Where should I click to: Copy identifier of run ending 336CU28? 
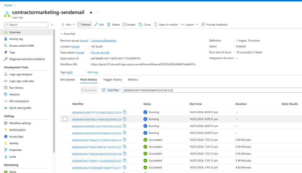[125, 154]
